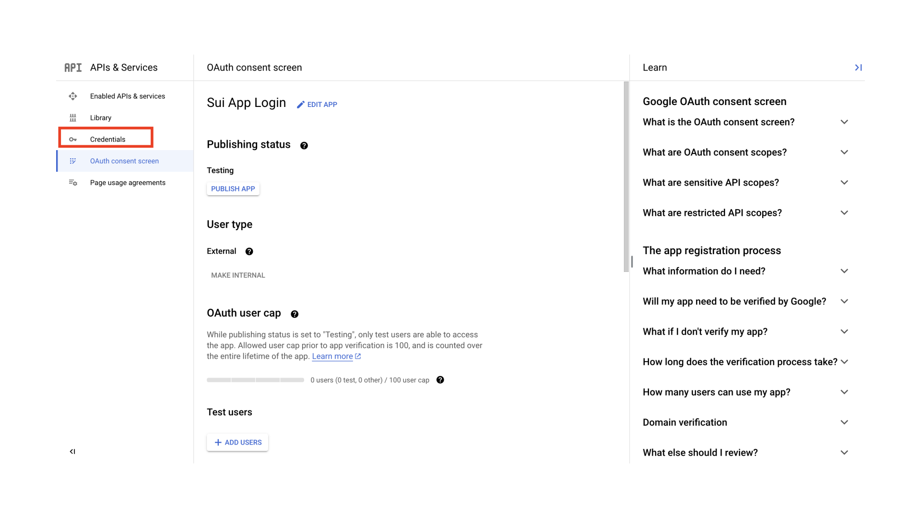The height and width of the screenshot is (518, 921).
Task: Click the Enabled APIs & services icon
Action: click(x=73, y=95)
